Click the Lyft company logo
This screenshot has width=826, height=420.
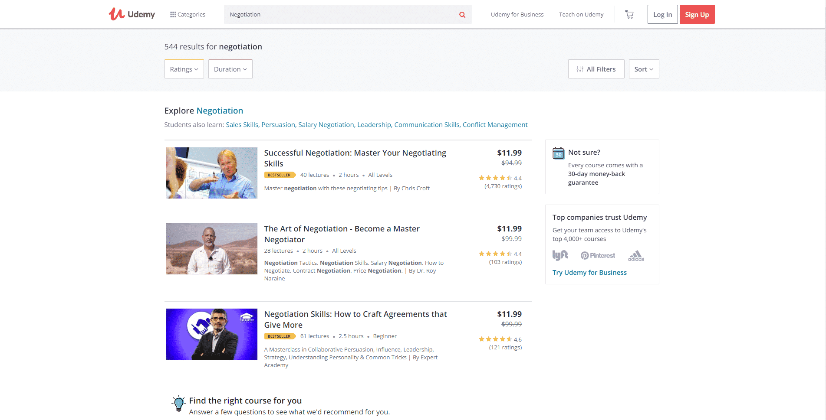560,255
